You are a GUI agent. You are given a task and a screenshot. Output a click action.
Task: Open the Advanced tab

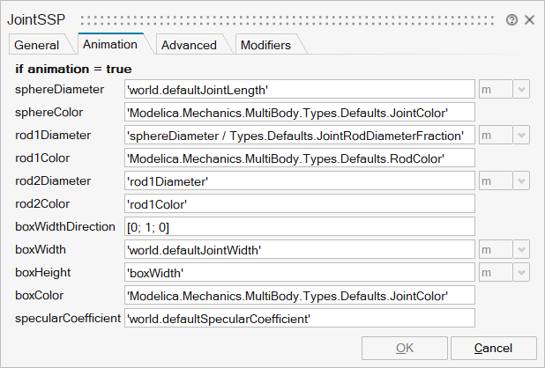coord(189,45)
